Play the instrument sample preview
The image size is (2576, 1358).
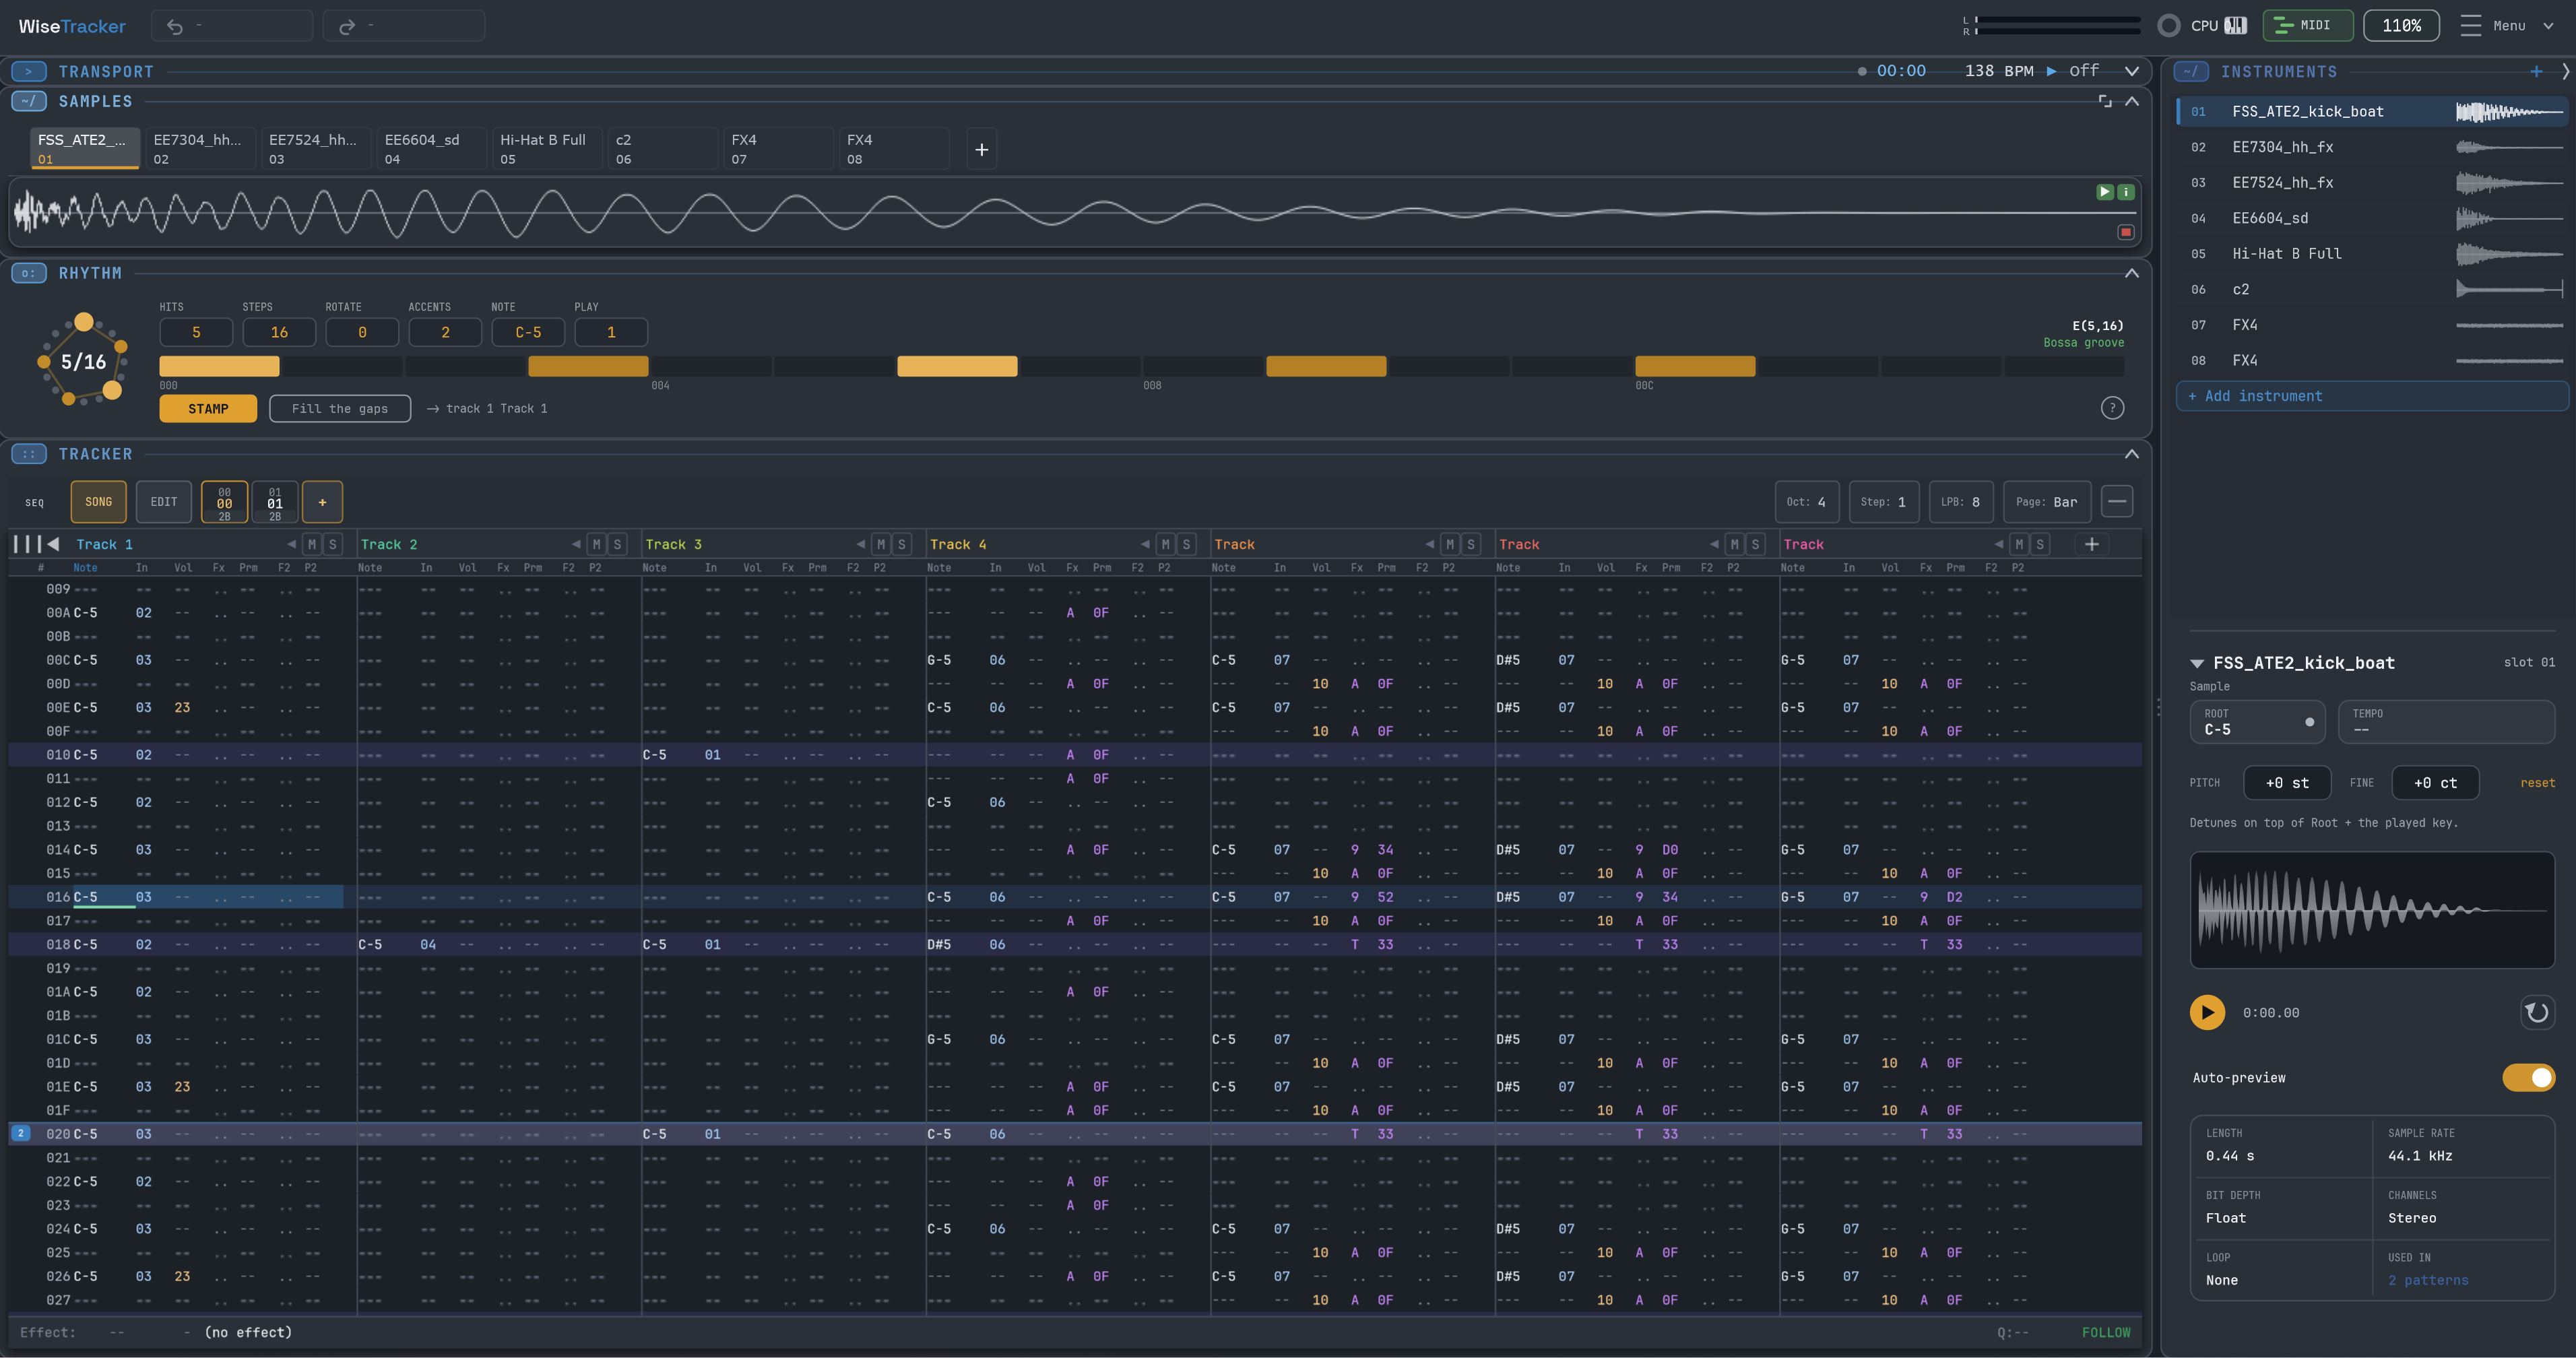pyautogui.click(x=2207, y=1012)
